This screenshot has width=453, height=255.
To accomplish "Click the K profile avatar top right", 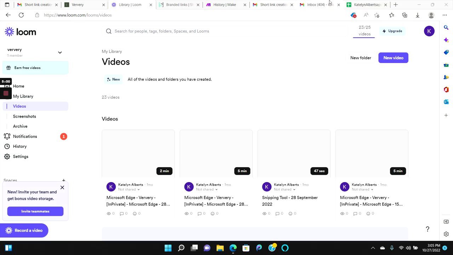I will 429,31.
